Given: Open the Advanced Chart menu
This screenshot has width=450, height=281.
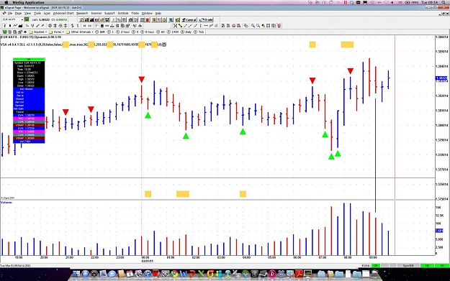Looking at the screenshot, I should click(63, 14).
